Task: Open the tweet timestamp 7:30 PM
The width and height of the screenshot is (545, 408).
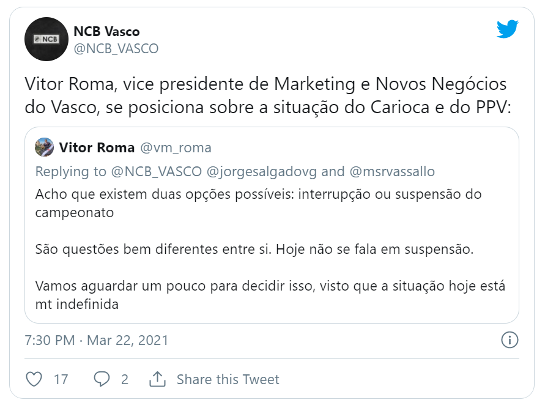Action: (x=50, y=340)
